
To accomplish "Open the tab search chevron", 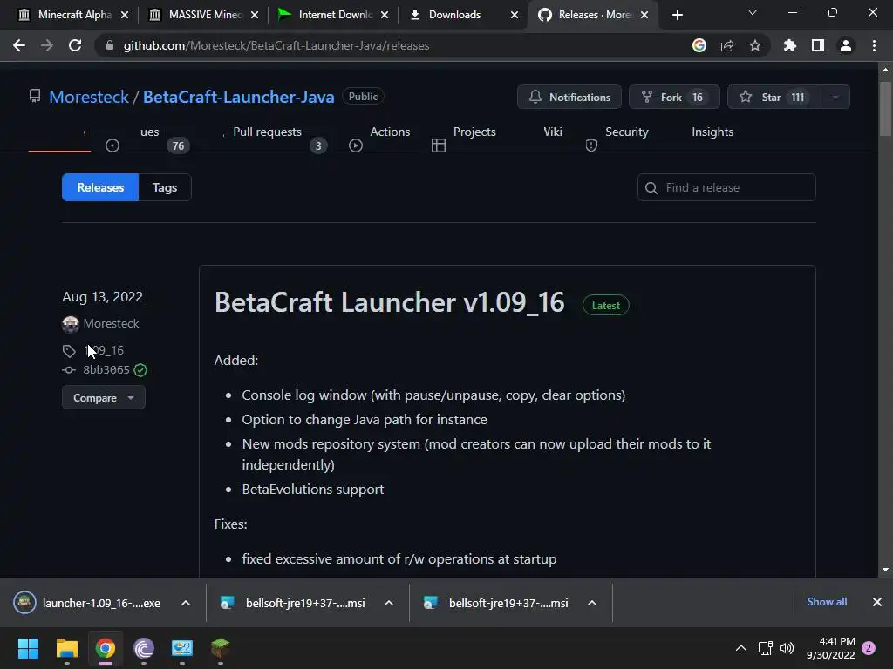I will pyautogui.click(x=753, y=12).
